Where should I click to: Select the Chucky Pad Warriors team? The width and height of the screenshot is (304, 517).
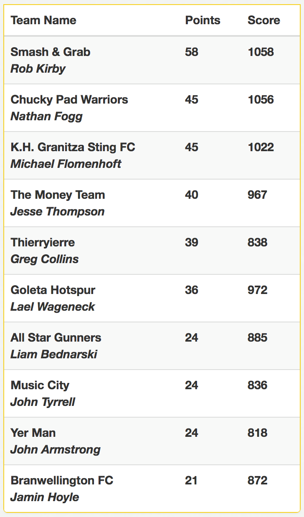coord(69,99)
